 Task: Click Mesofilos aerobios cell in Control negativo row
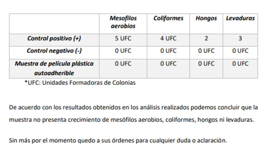pyautogui.click(x=123, y=51)
